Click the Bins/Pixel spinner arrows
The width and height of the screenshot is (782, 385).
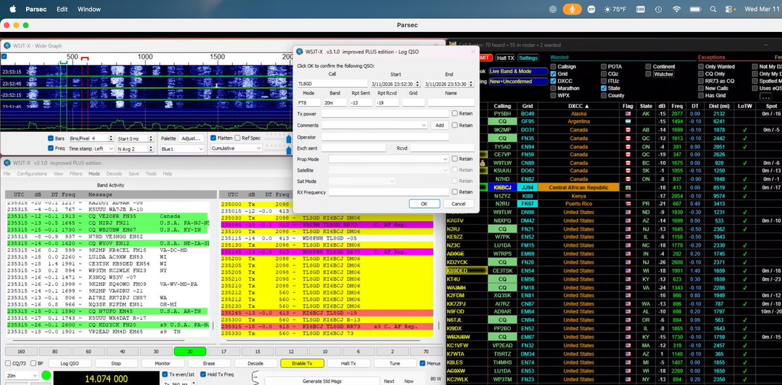click(x=111, y=139)
